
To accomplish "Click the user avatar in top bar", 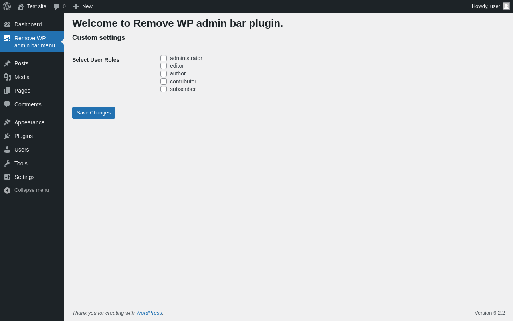I will pyautogui.click(x=506, y=6).
